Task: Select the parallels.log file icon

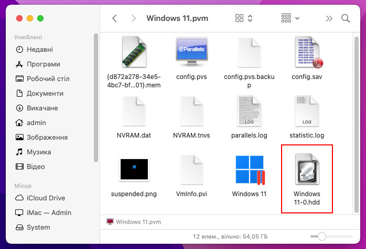Action: 249,111
